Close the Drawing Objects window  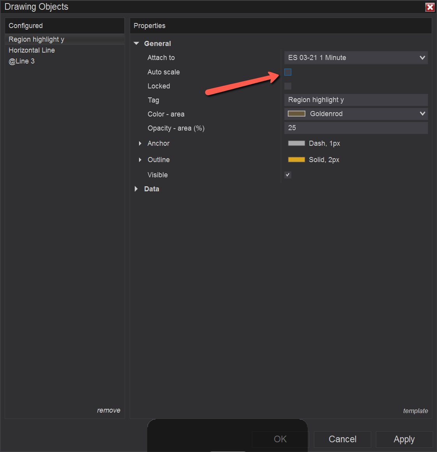pos(430,7)
